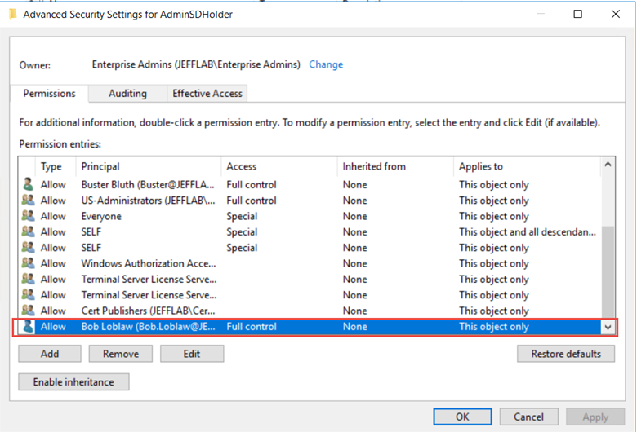This screenshot has width=637, height=432.
Task: Click the Edit button
Action: 192,354
